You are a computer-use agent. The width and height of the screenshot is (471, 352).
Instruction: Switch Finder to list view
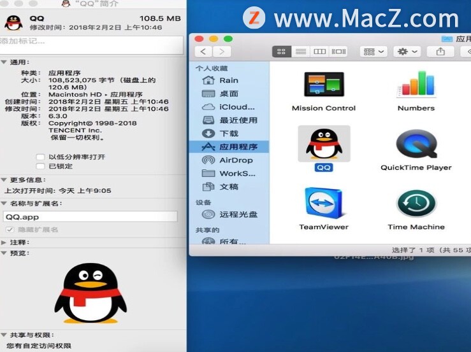click(x=301, y=52)
